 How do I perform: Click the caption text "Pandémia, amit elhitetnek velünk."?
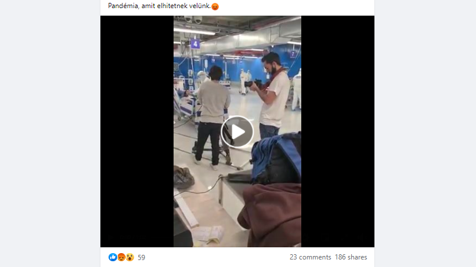point(160,6)
